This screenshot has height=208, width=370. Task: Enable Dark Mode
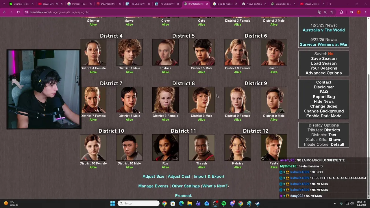coord(324,116)
